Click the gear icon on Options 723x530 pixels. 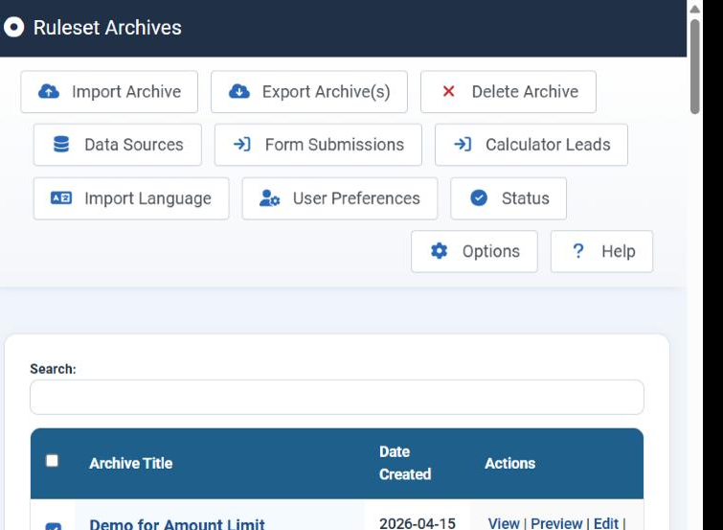pyautogui.click(x=439, y=251)
